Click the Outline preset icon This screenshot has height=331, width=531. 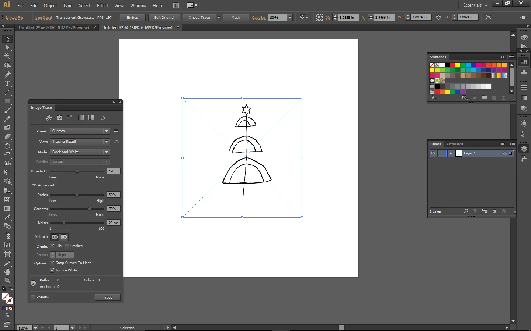tap(102, 118)
